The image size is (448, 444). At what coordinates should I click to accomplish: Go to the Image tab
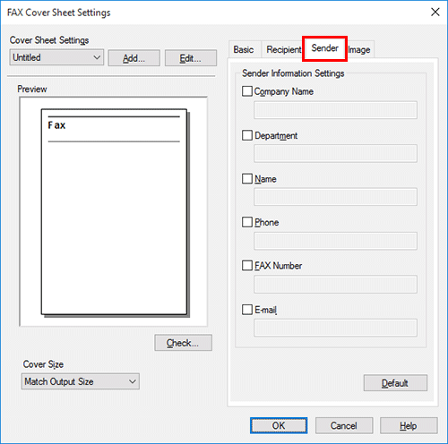tap(359, 49)
